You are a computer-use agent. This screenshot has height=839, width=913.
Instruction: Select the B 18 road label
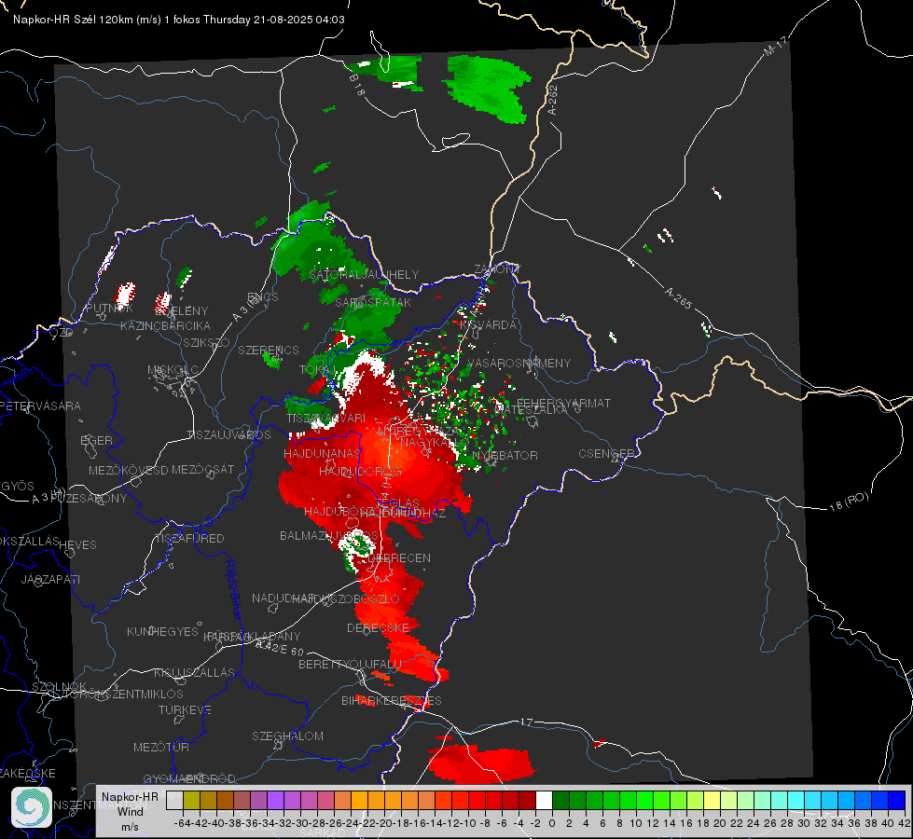pos(356,85)
